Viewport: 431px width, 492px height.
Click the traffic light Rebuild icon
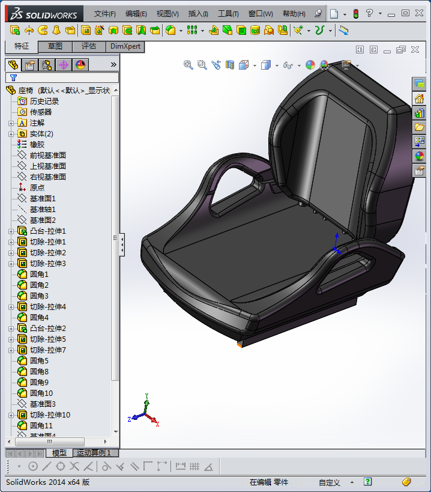click(356, 13)
